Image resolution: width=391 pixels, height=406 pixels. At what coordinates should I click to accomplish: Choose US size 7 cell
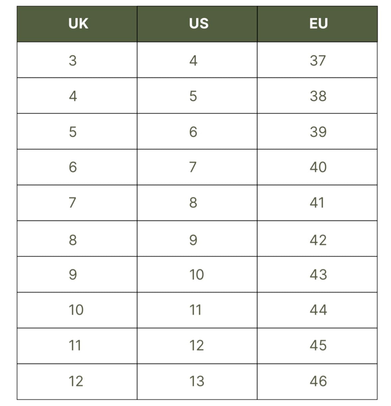click(x=193, y=167)
